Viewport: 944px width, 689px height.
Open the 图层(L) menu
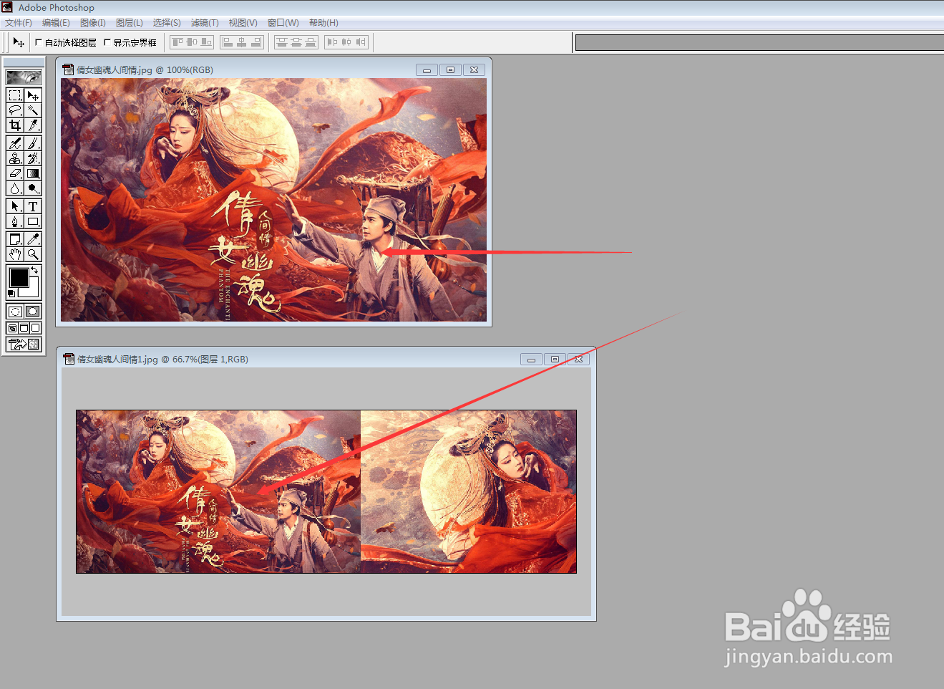click(130, 23)
